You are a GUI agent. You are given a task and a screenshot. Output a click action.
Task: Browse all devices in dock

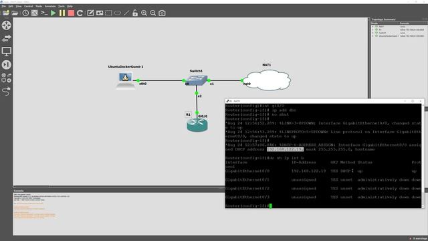(x=6, y=78)
